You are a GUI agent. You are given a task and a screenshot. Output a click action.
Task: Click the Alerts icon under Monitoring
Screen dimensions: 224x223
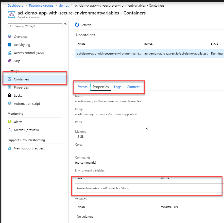(x=10, y=122)
